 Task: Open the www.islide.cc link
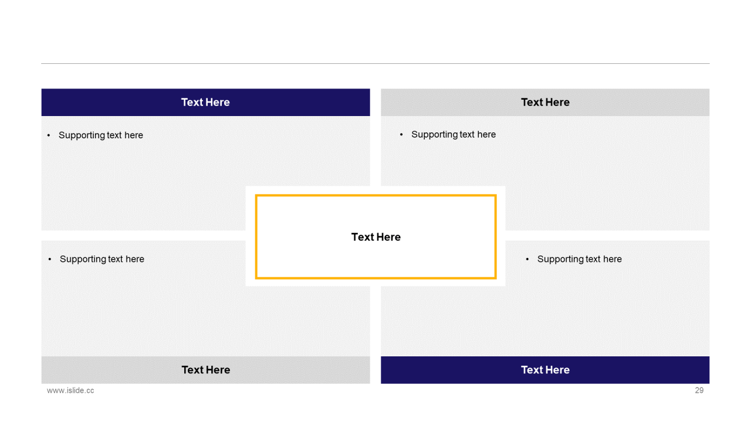70,390
